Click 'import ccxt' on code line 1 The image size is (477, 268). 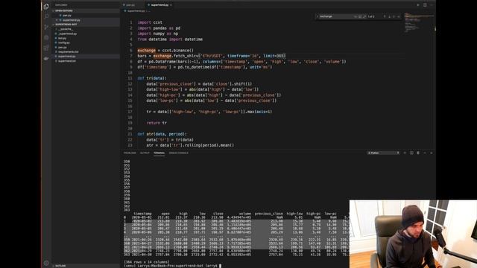coord(150,22)
